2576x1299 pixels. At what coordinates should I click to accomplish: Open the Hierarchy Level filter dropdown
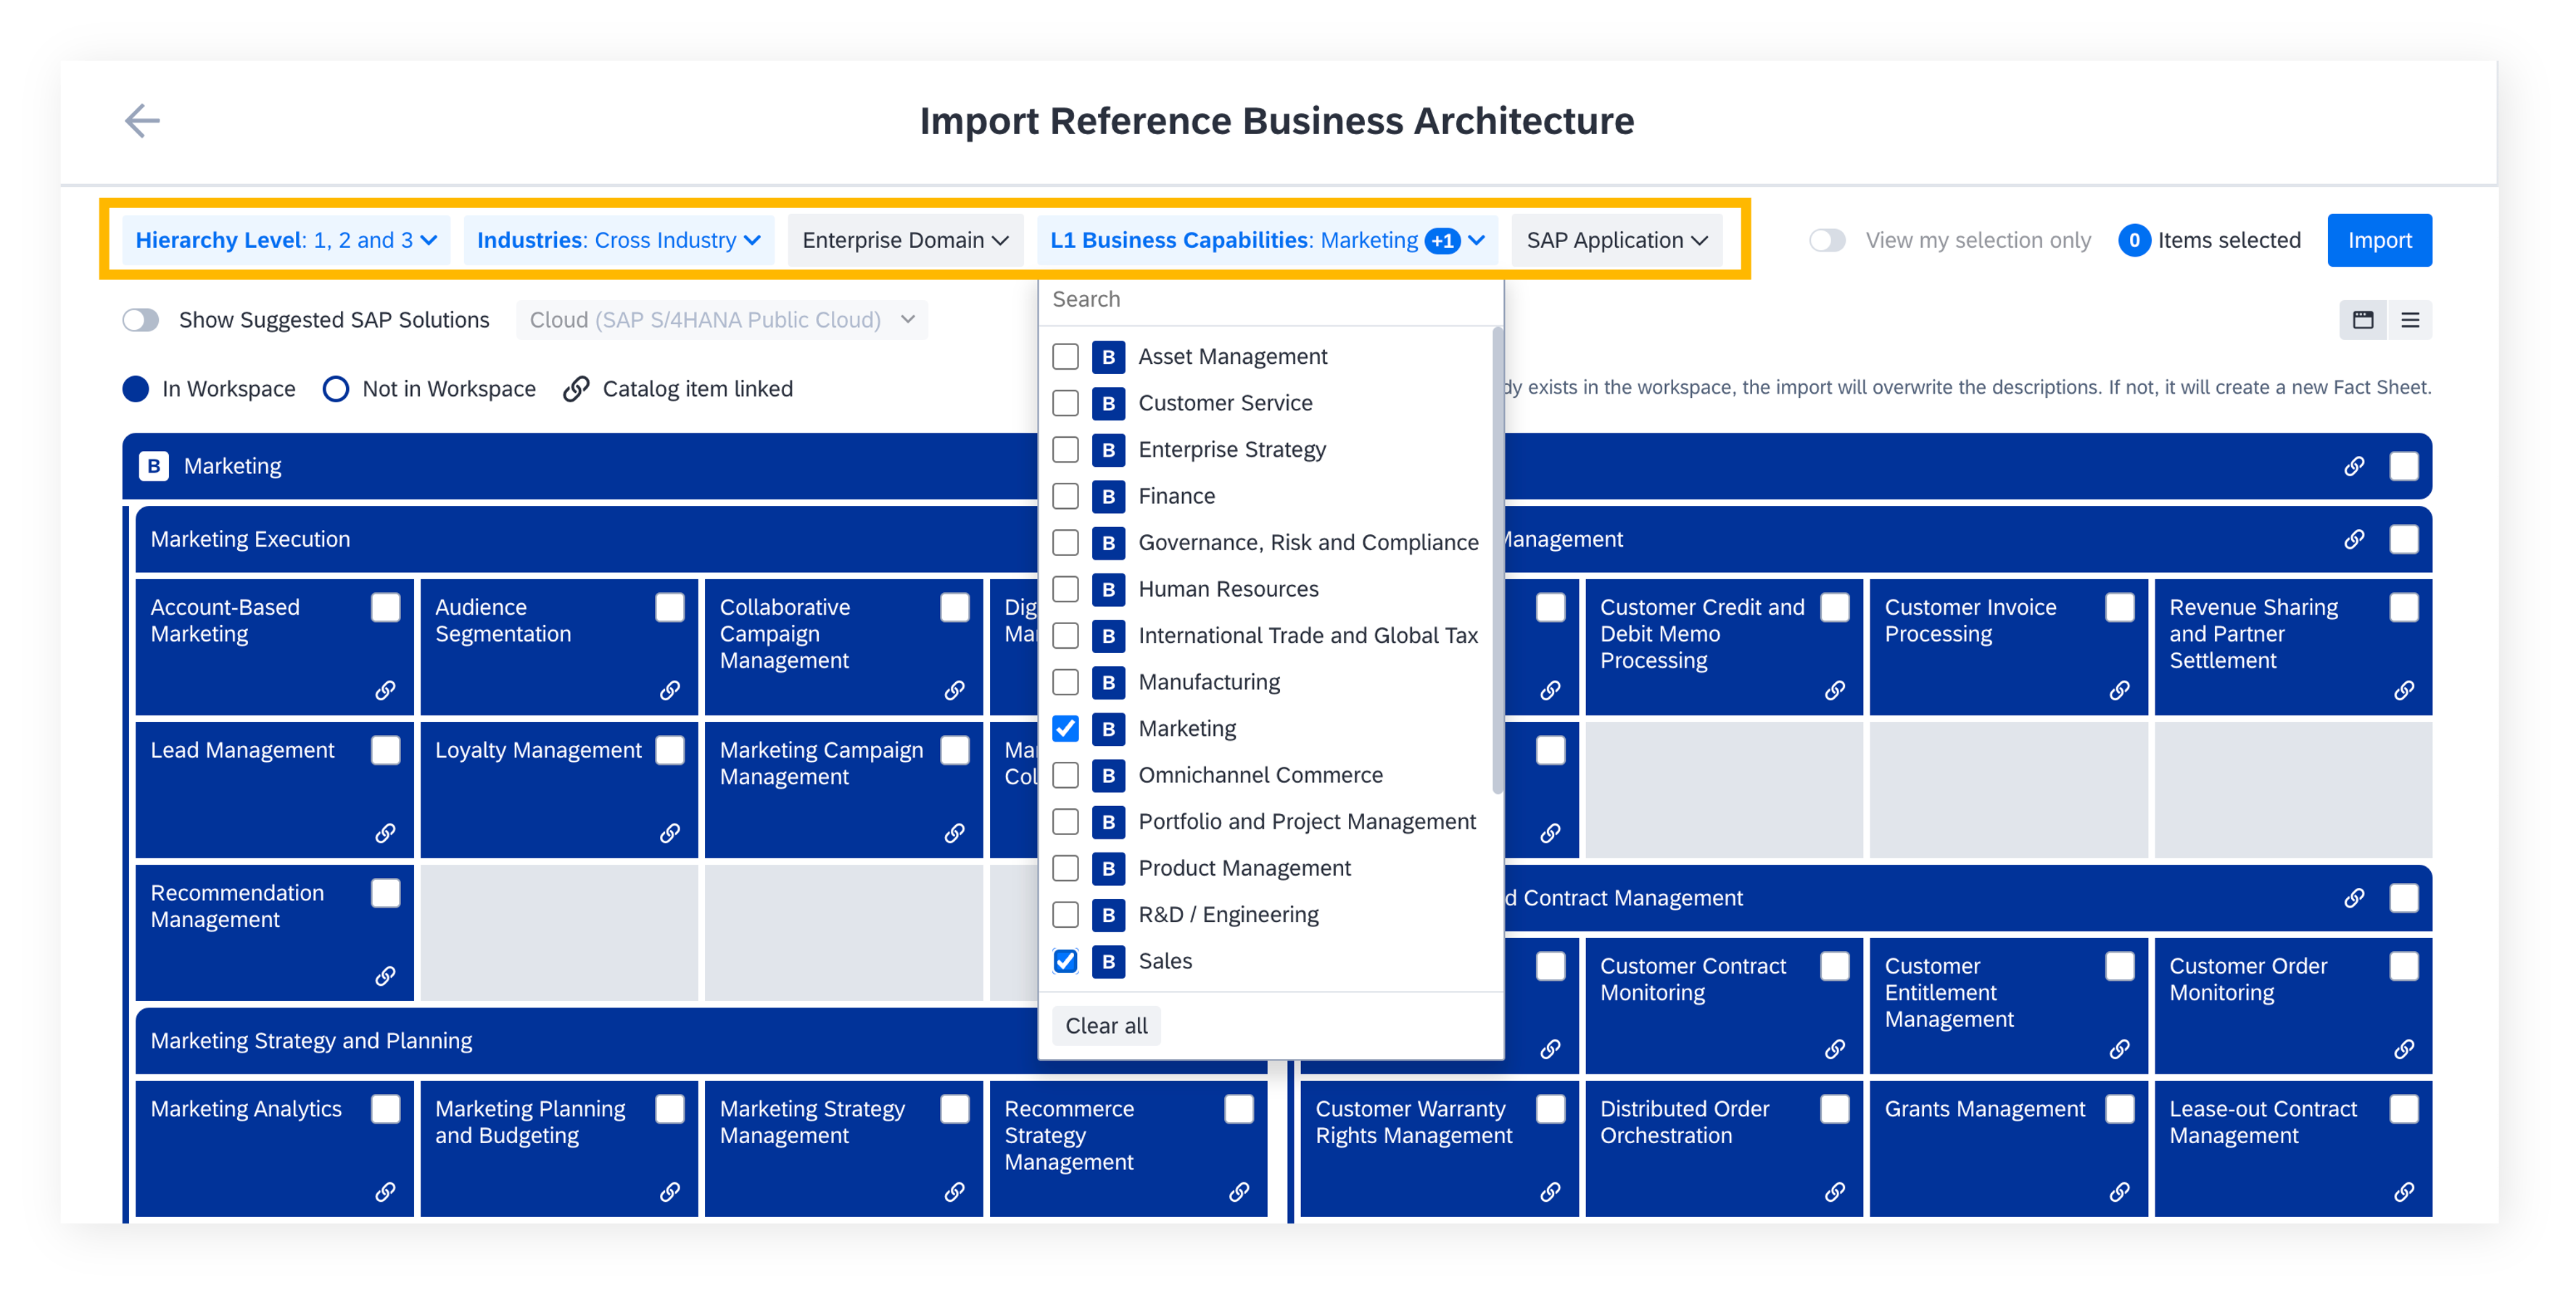click(x=286, y=241)
